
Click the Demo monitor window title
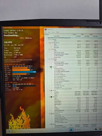pyautogui.click(x=8, y=27)
